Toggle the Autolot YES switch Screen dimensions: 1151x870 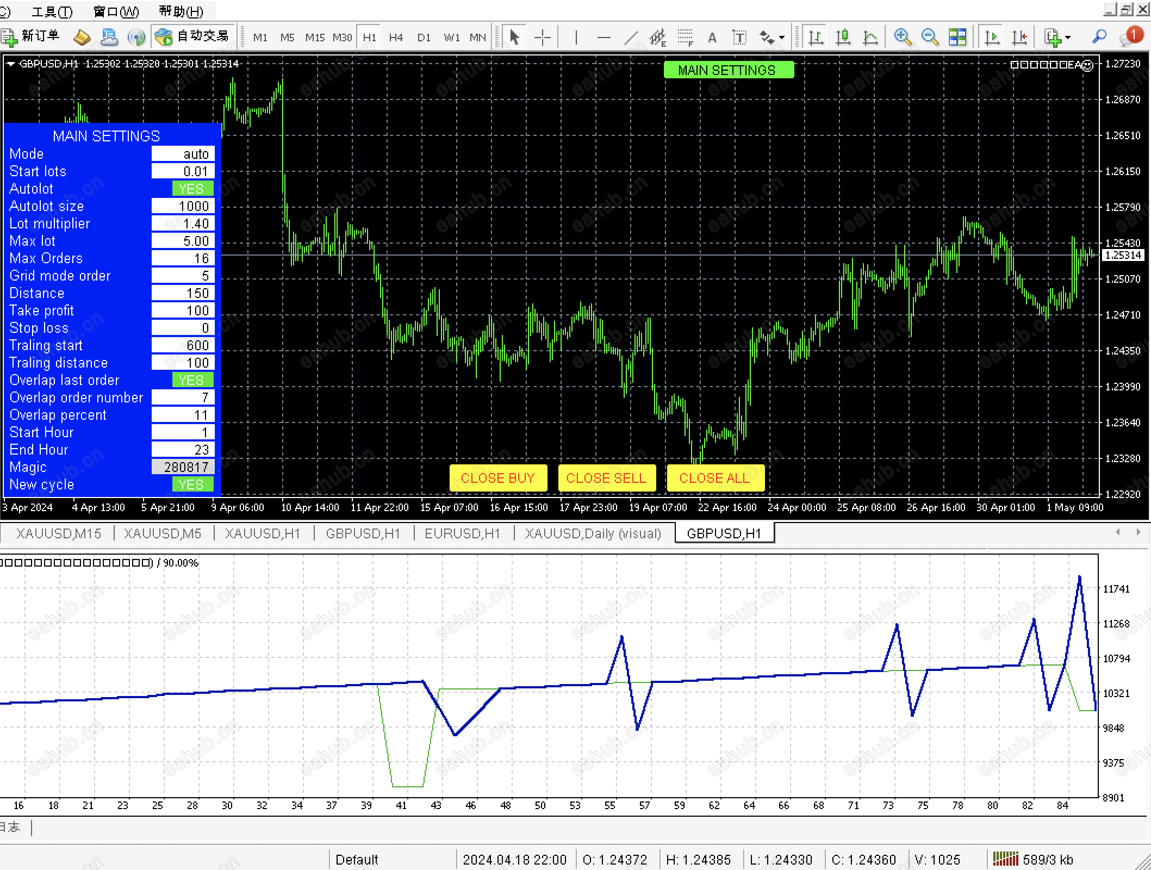pos(192,189)
